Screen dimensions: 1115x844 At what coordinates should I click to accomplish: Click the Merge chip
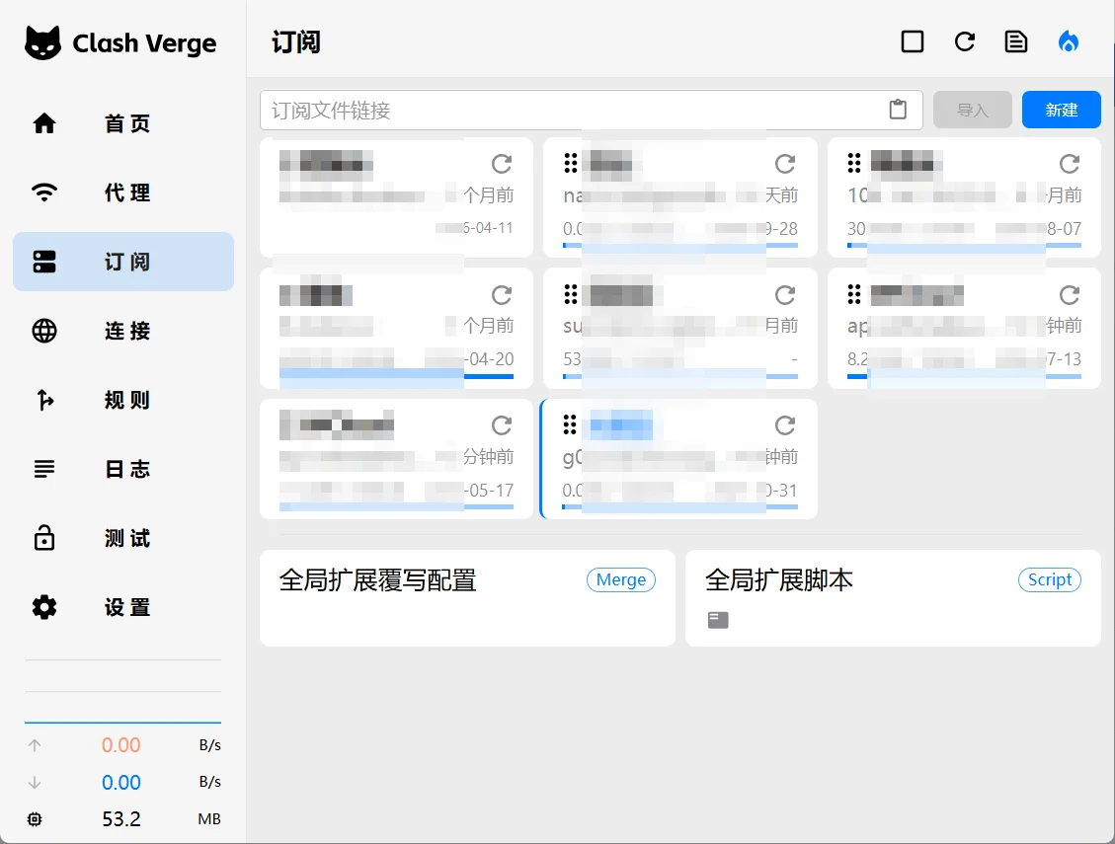[621, 580]
